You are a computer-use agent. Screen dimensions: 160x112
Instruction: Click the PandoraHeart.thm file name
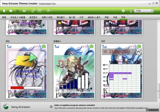47,4
